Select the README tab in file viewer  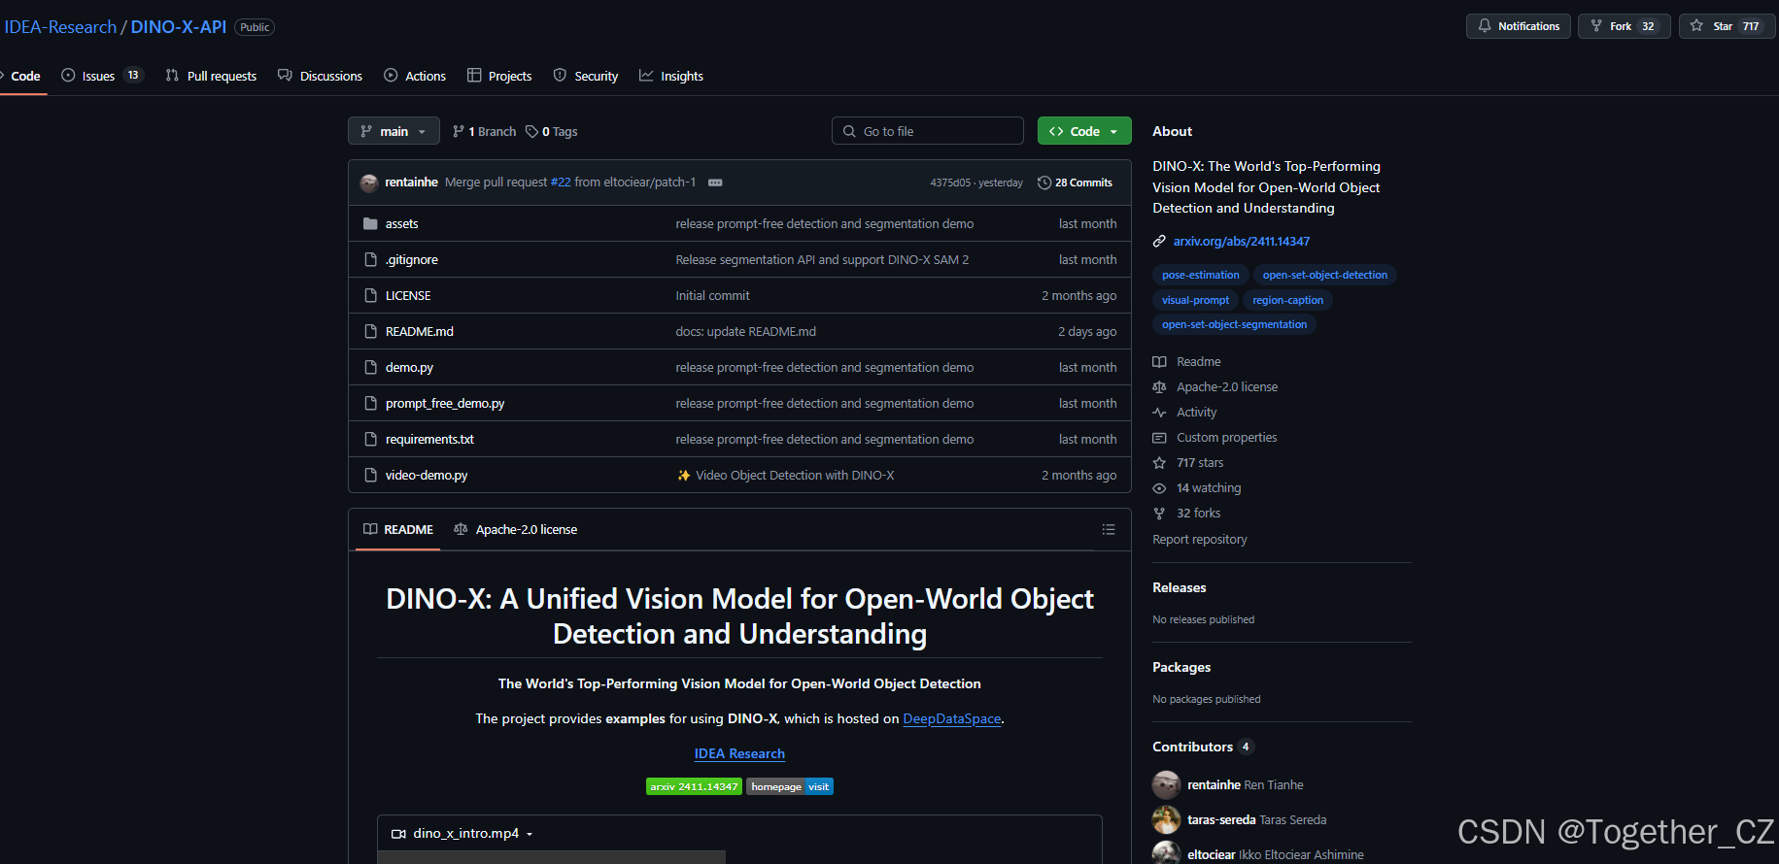click(398, 529)
